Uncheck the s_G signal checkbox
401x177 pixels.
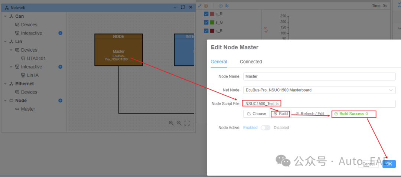tap(206, 22)
